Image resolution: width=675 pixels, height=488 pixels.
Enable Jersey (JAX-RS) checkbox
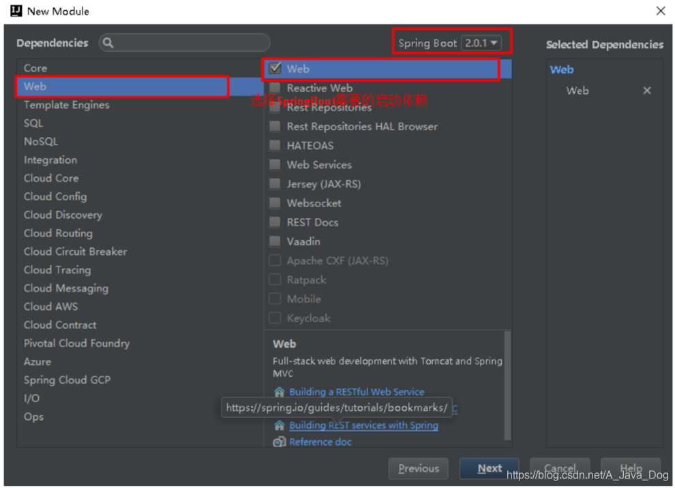275,184
